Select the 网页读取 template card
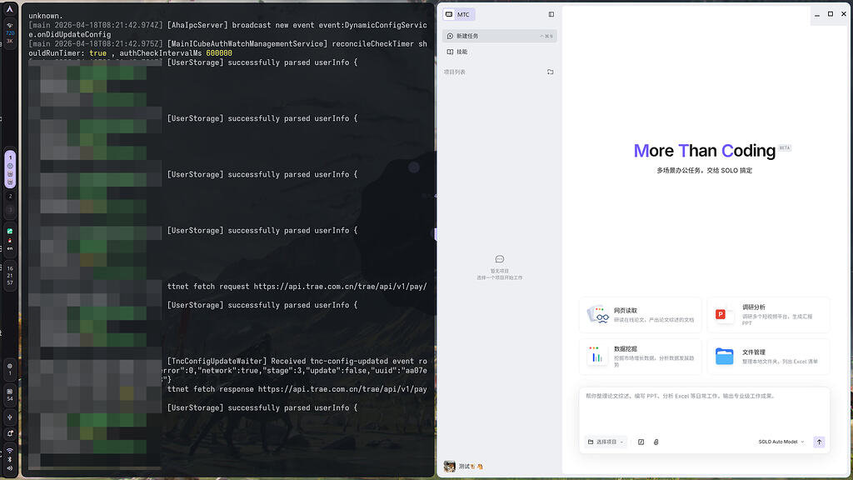 (x=641, y=315)
